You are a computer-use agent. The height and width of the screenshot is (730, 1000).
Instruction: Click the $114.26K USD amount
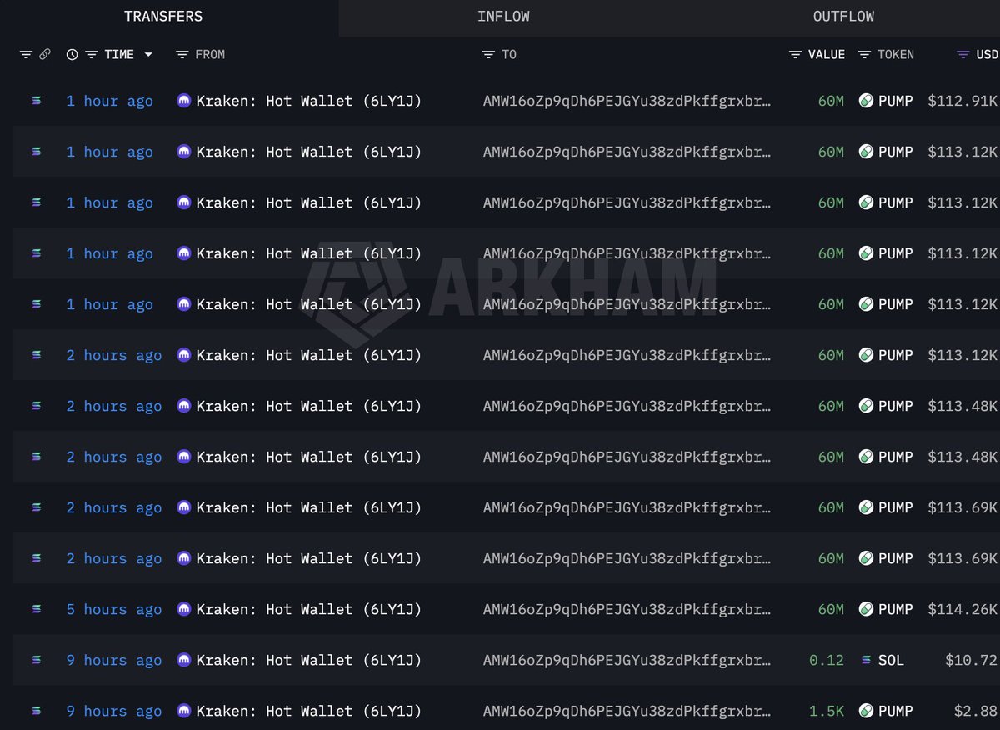click(x=962, y=609)
